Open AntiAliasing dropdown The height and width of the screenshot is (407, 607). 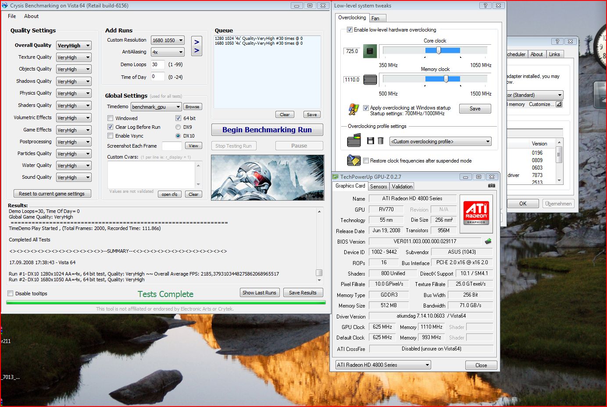point(168,52)
